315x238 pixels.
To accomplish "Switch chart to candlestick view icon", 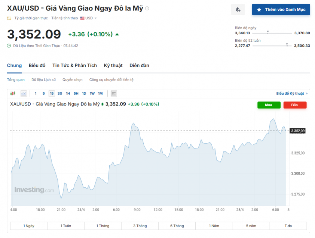I will coord(13,94).
